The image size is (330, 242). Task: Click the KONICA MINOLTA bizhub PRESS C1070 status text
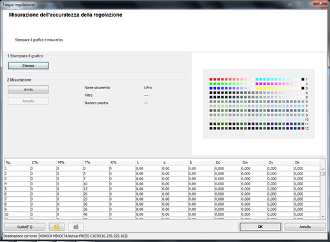pyautogui.click(x=84, y=236)
